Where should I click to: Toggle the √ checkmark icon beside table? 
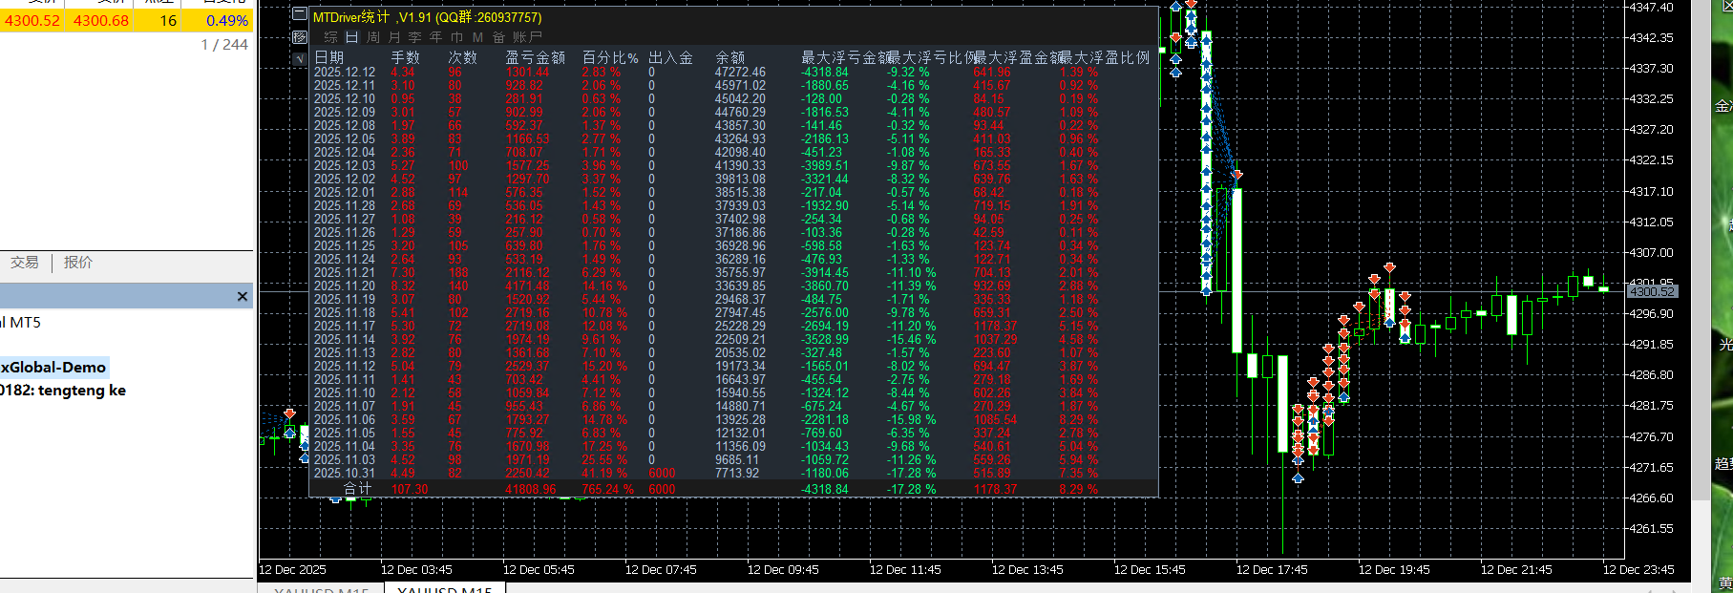pyautogui.click(x=300, y=58)
